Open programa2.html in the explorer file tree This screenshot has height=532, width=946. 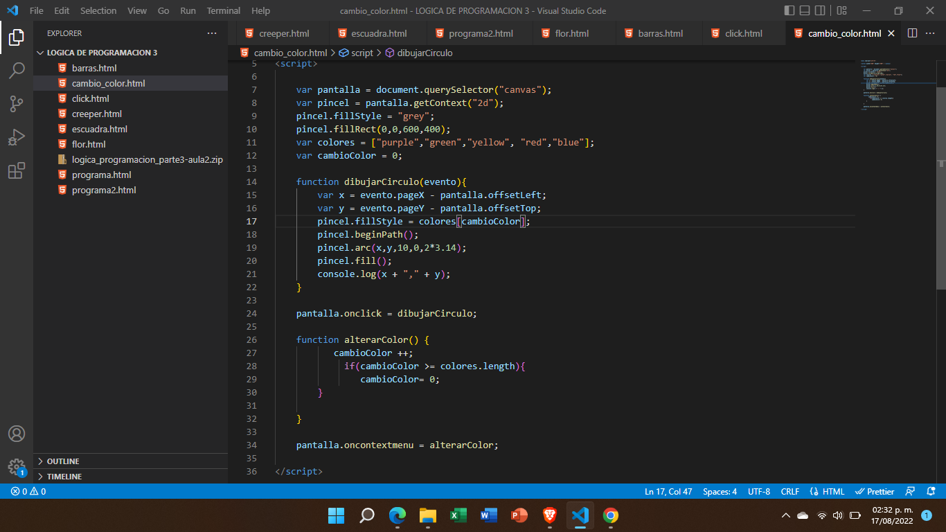130,190
